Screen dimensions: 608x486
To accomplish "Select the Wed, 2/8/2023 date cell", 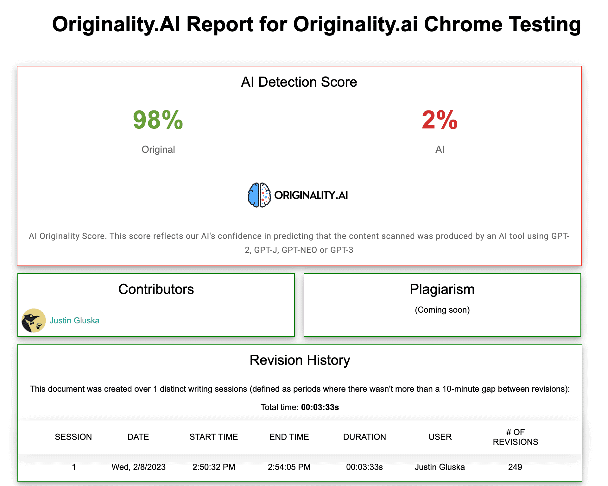I will click(x=138, y=467).
